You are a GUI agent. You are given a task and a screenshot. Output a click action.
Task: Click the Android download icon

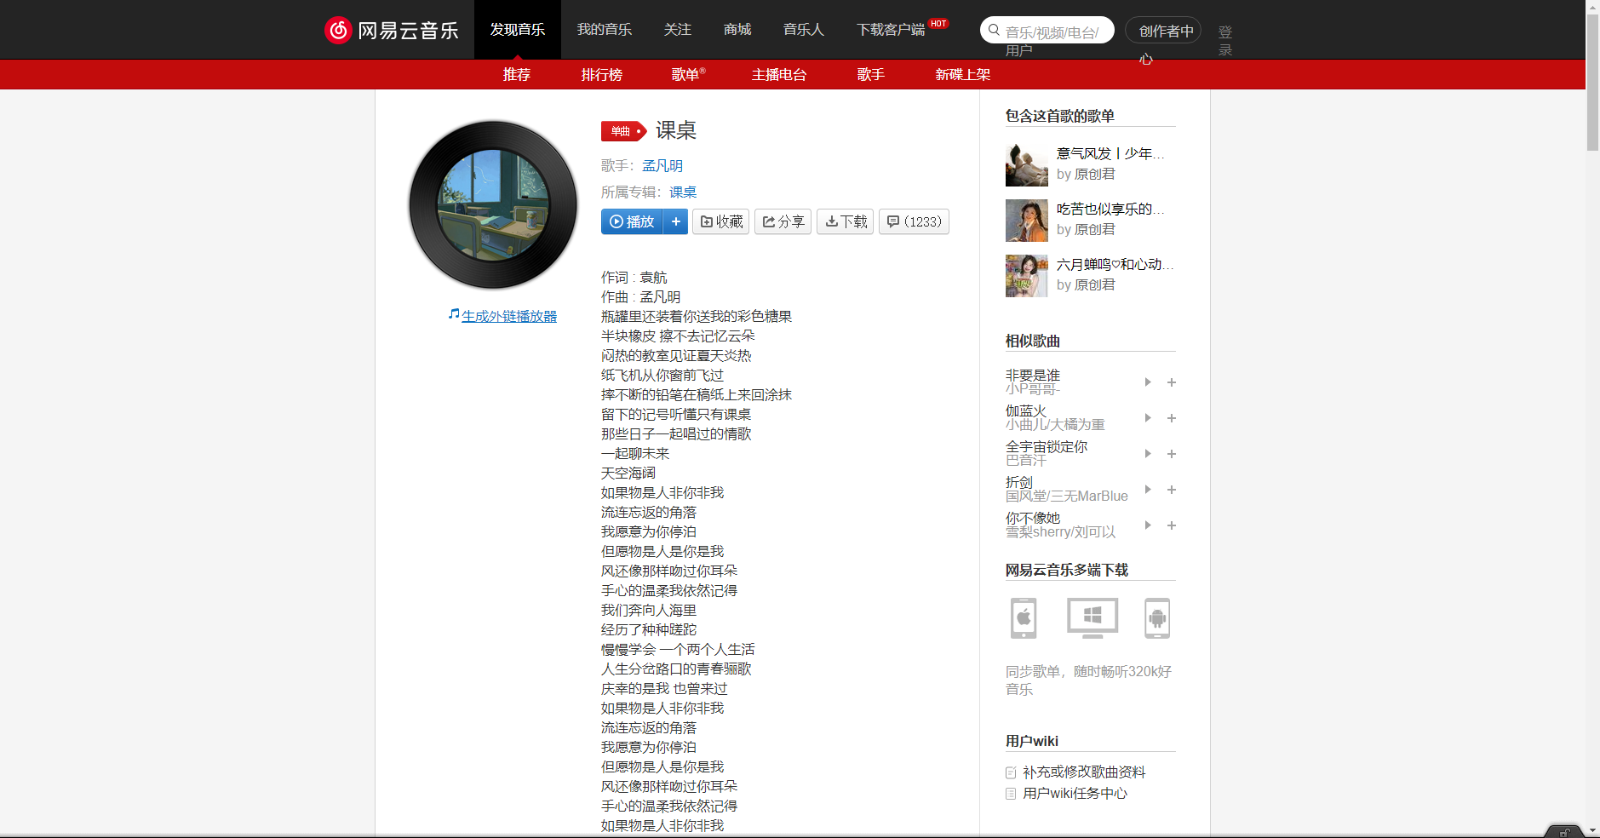(x=1158, y=618)
